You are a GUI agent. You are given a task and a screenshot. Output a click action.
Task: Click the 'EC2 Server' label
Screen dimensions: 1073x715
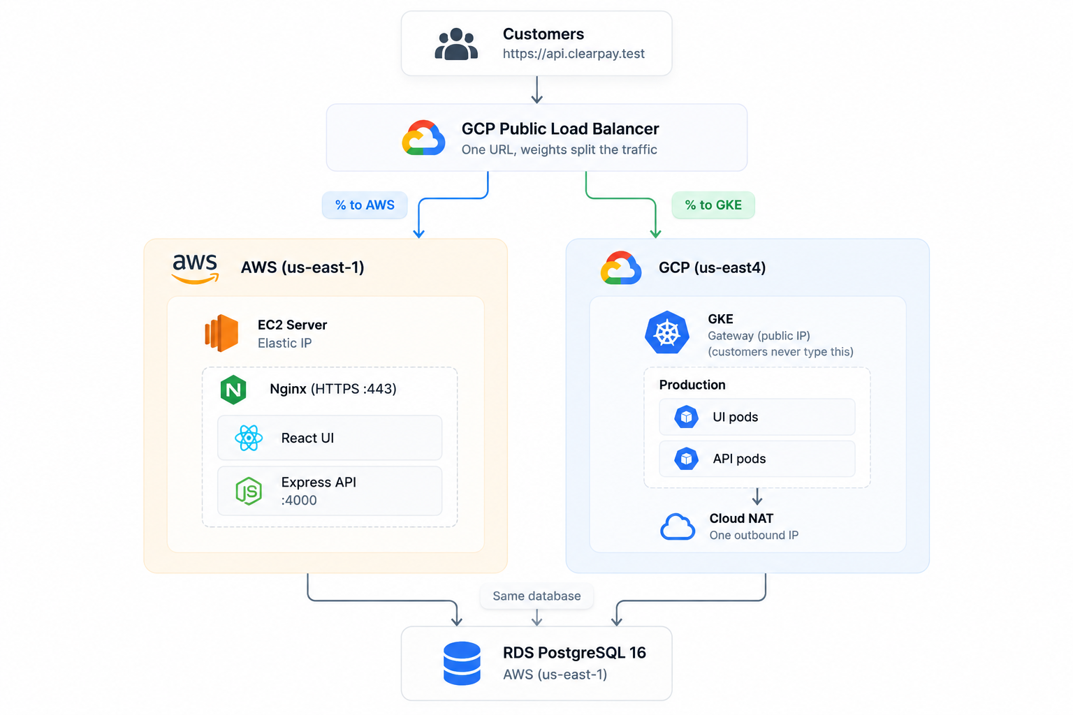[292, 325]
